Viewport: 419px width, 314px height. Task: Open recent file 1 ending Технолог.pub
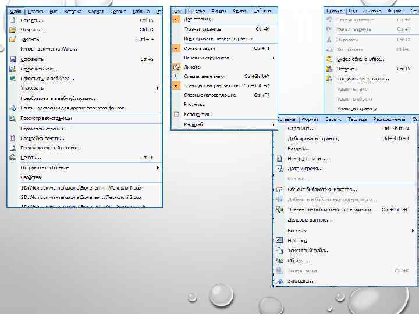tap(81, 188)
